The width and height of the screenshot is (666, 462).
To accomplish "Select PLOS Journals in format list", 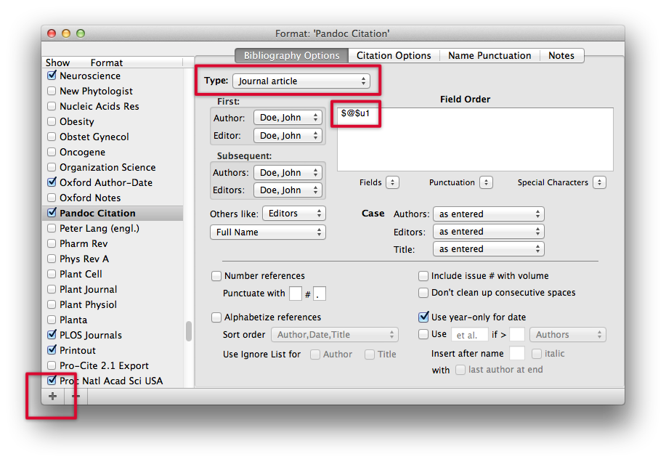I will (91, 335).
